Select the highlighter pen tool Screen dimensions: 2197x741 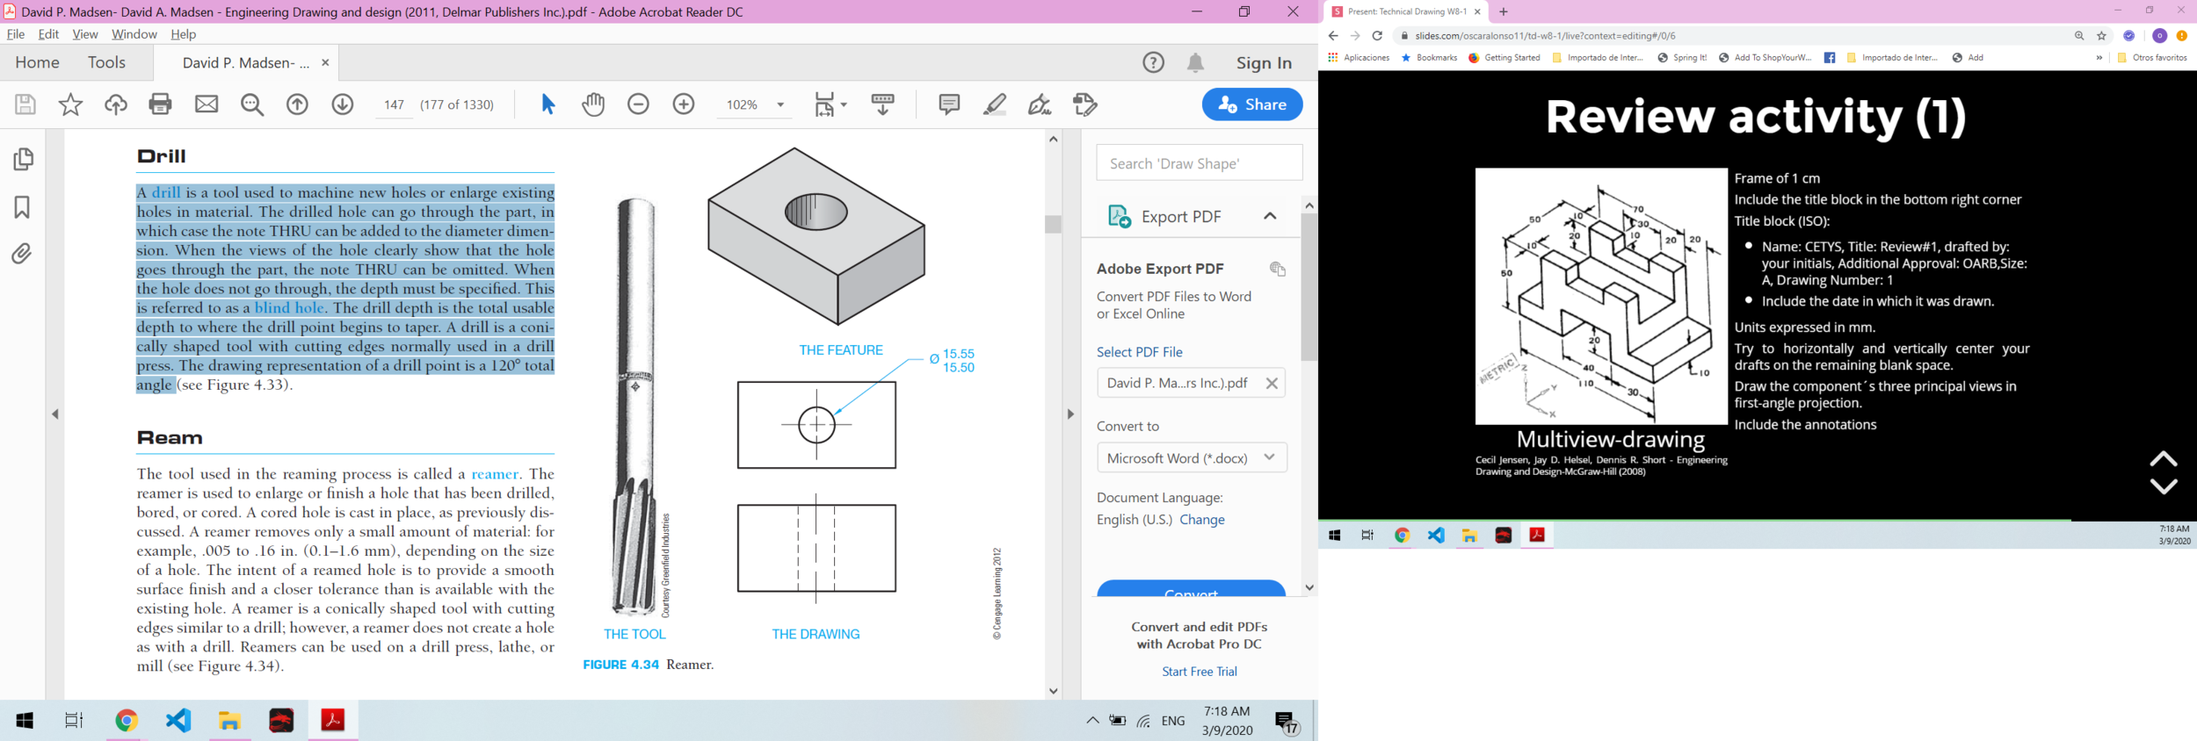995,104
